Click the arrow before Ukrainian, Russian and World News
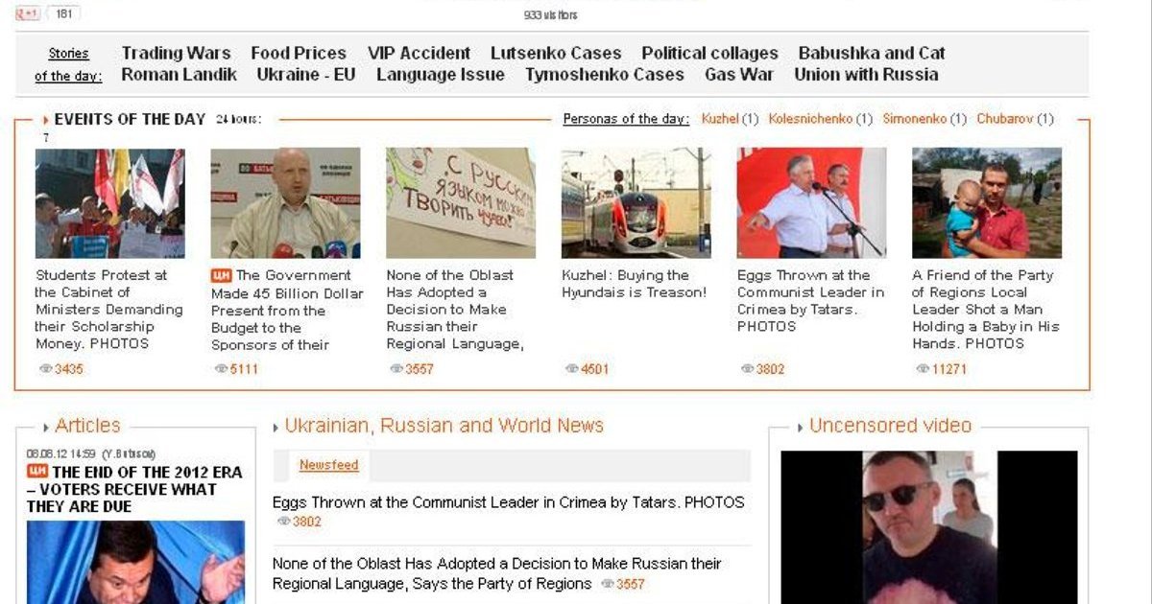 tap(276, 428)
